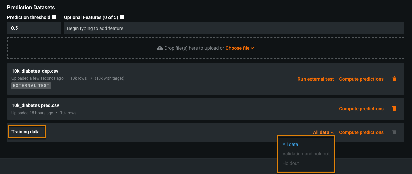Delete the 10k_diabetes pred.csv dataset

click(x=394, y=109)
